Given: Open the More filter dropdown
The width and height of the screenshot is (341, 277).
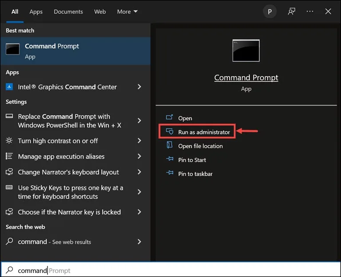Looking at the screenshot, I should coord(127,12).
